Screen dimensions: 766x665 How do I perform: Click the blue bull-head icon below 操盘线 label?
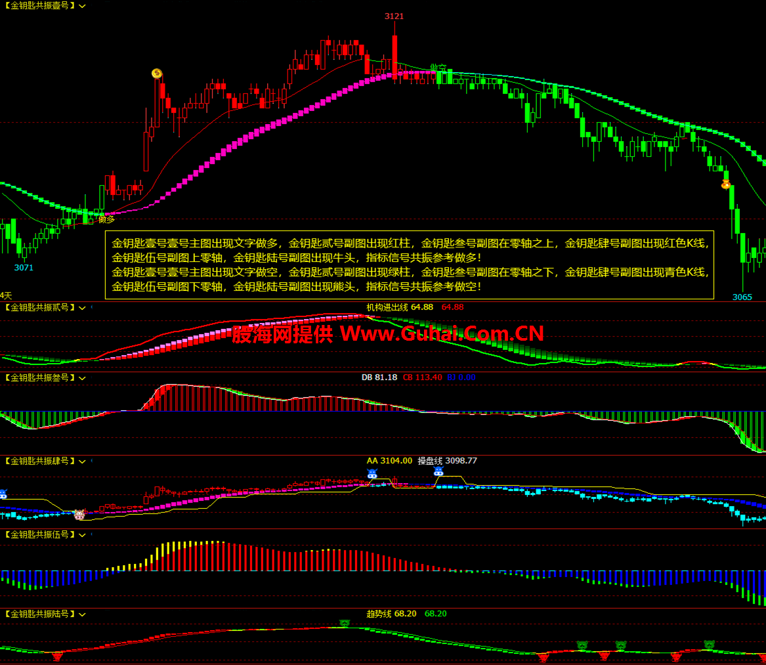[438, 471]
